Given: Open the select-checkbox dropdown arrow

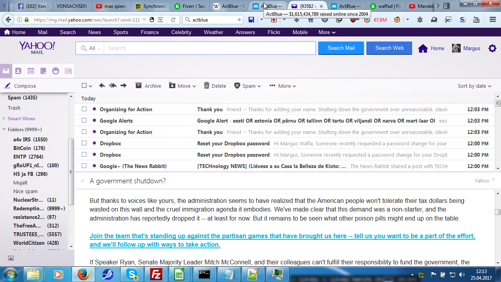Looking at the screenshot, I should [90, 86].
